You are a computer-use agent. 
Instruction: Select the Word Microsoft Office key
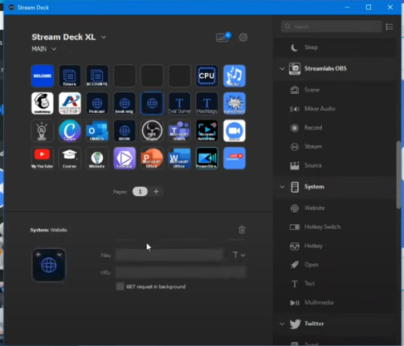tap(179, 158)
